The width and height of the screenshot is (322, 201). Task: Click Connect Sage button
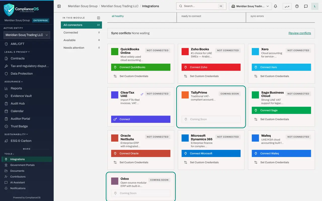tap(281, 110)
